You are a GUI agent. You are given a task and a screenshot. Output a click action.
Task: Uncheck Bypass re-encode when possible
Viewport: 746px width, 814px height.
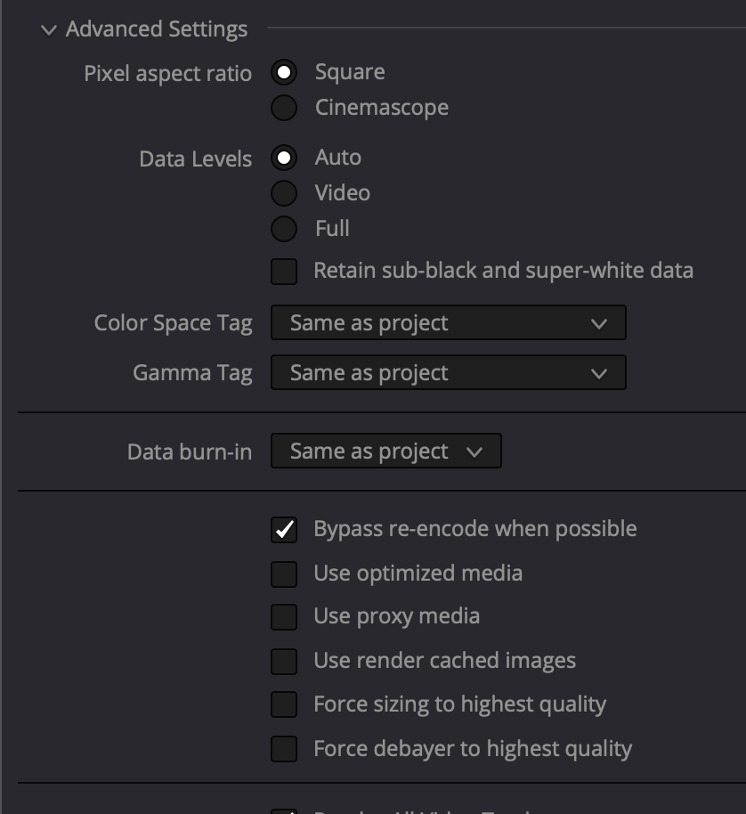[284, 530]
